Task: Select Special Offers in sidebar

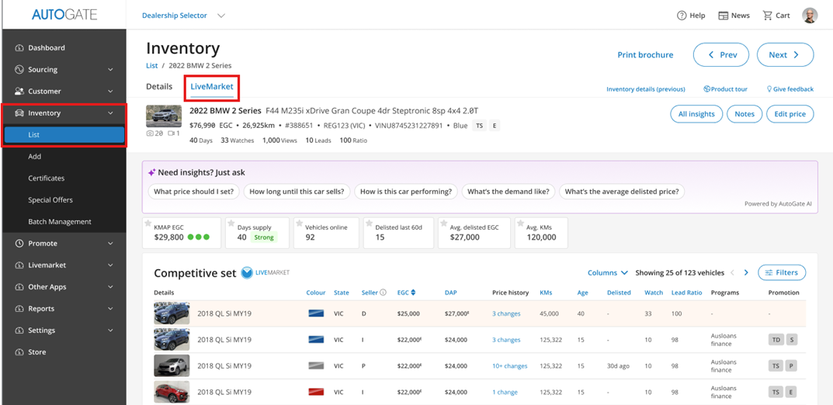Action: pos(50,200)
